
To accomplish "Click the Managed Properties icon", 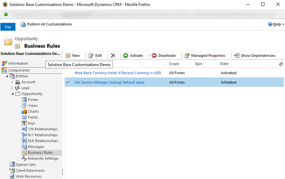I will point(187,55).
